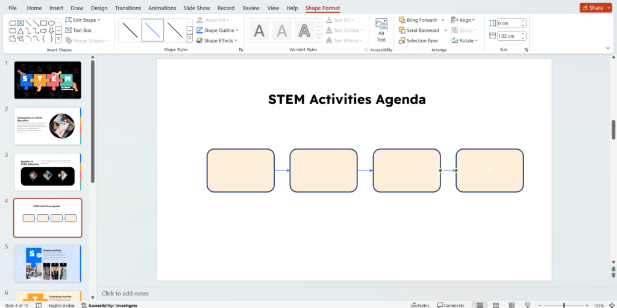Switch to Normal view in status bar

[480, 305]
